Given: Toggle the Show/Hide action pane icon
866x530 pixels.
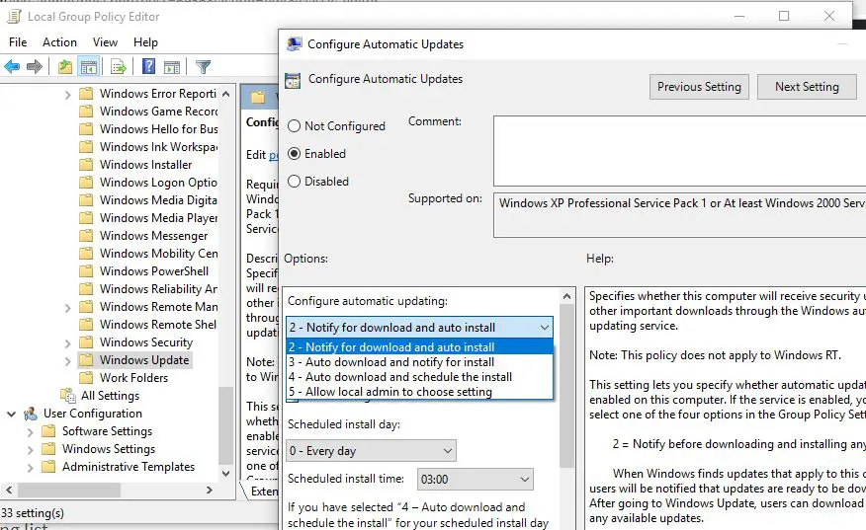Looking at the screenshot, I should tap(172, 67).
